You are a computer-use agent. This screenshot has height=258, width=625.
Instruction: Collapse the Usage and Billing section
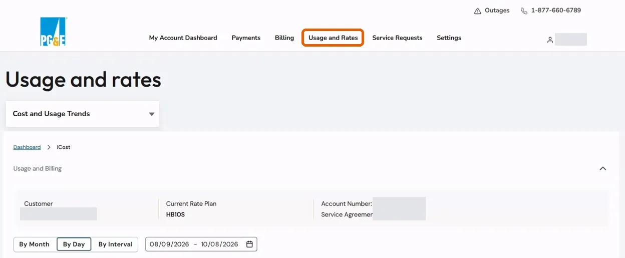pos(603,169)
